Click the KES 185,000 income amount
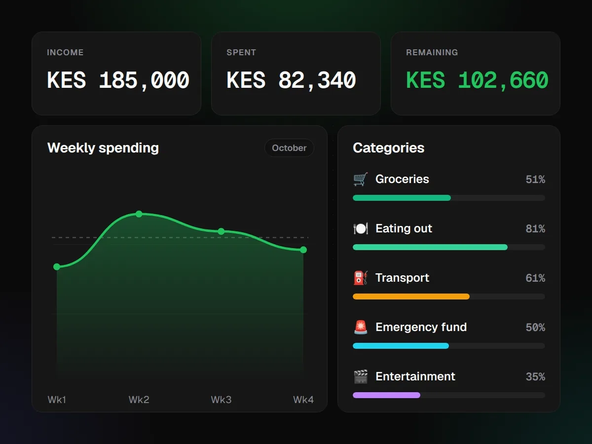Viewport: 592px width, 444px height. pos(118,80)
